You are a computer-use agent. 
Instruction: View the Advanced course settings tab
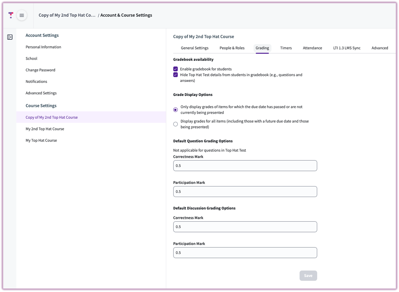(x=380, y=48)
